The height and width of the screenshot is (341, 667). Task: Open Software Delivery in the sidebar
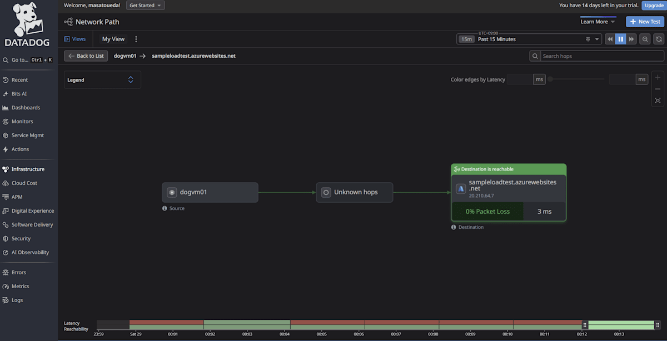28,225
